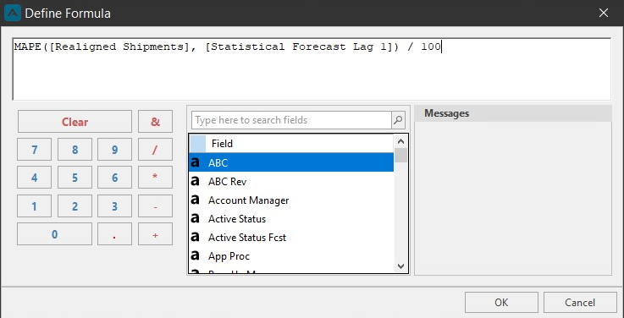Insert the decimal point
The image size is (624, 318).
coord(114,234)
